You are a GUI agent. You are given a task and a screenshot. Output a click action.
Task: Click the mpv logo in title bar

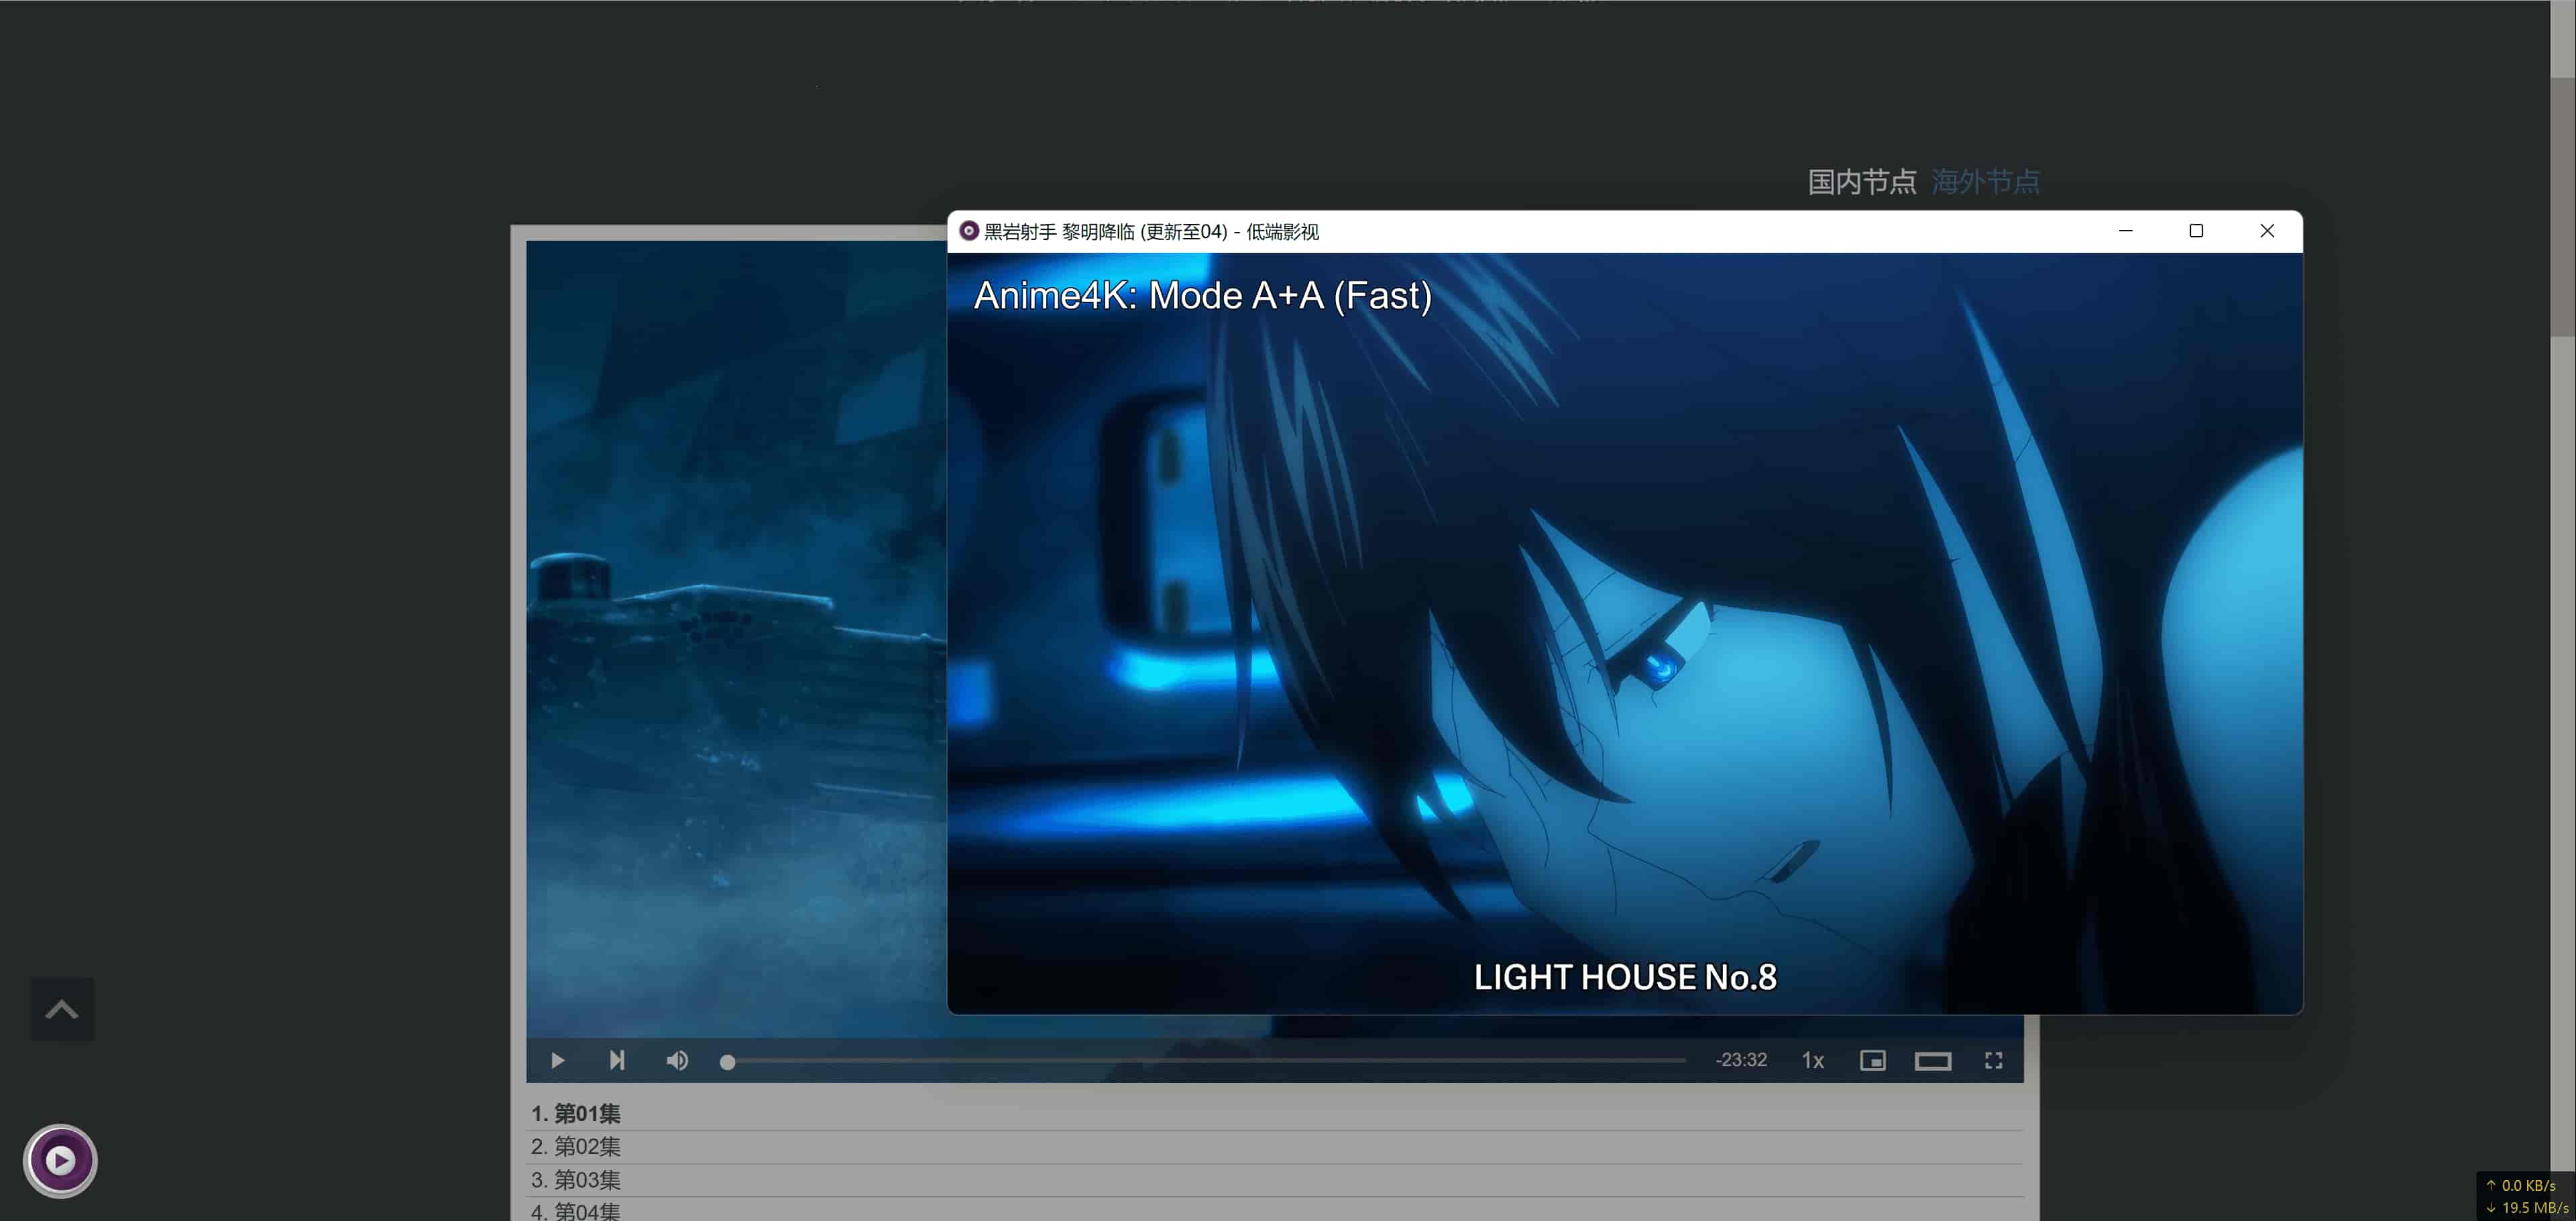tap(968, 231)
